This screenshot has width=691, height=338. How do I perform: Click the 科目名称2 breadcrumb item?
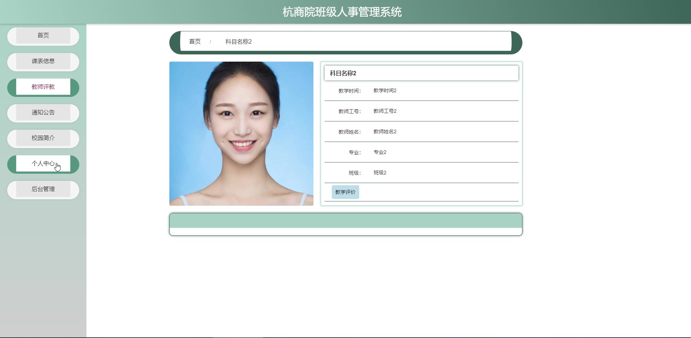pyautogui.click(x=238, y=42)
